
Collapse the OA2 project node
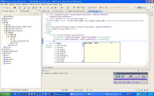(x=2, y=23)
